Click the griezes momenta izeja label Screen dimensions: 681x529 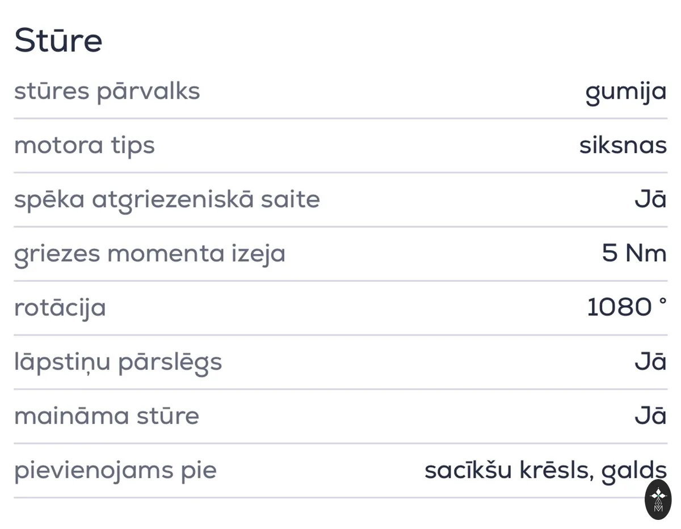point(150,255)
